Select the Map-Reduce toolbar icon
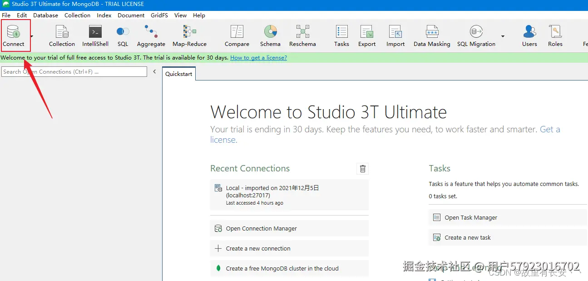 pos(189,35)
